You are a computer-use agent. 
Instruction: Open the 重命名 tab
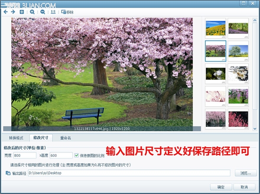click(x=66, y=138)
